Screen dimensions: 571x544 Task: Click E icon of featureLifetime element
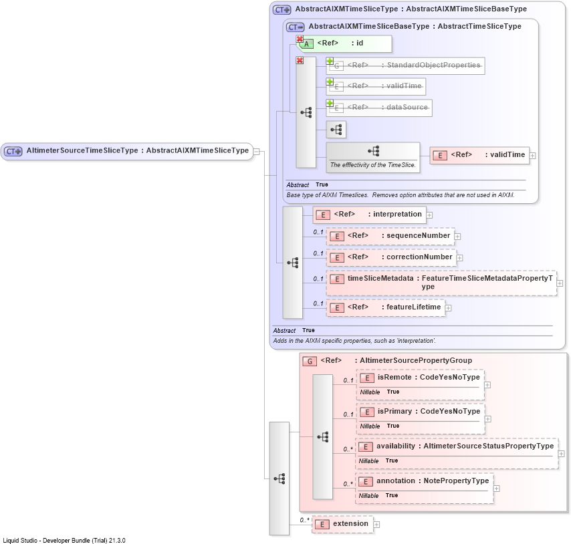(337, 308)
